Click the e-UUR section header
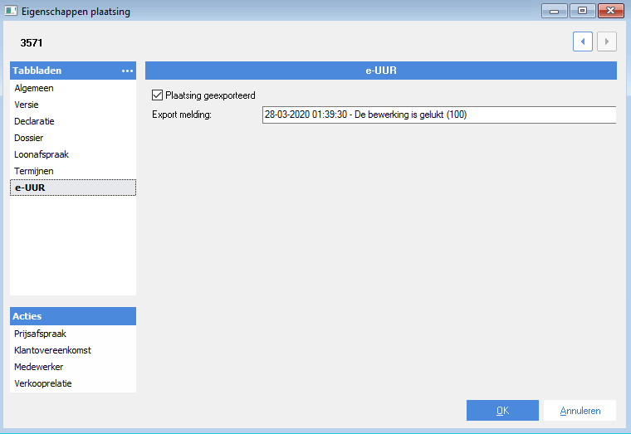The image size is (631, 434). pos(381,71)
